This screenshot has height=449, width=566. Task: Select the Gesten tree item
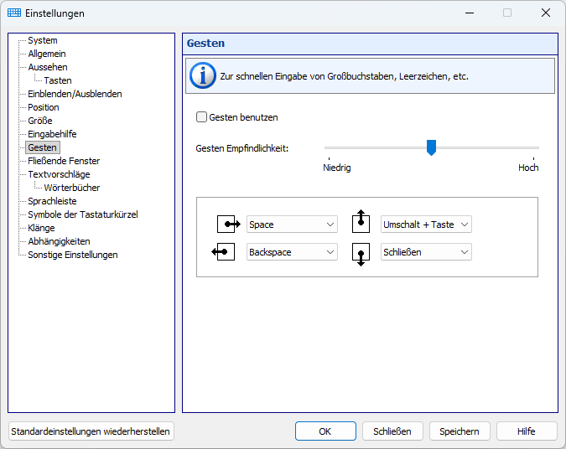pos(42,147)
